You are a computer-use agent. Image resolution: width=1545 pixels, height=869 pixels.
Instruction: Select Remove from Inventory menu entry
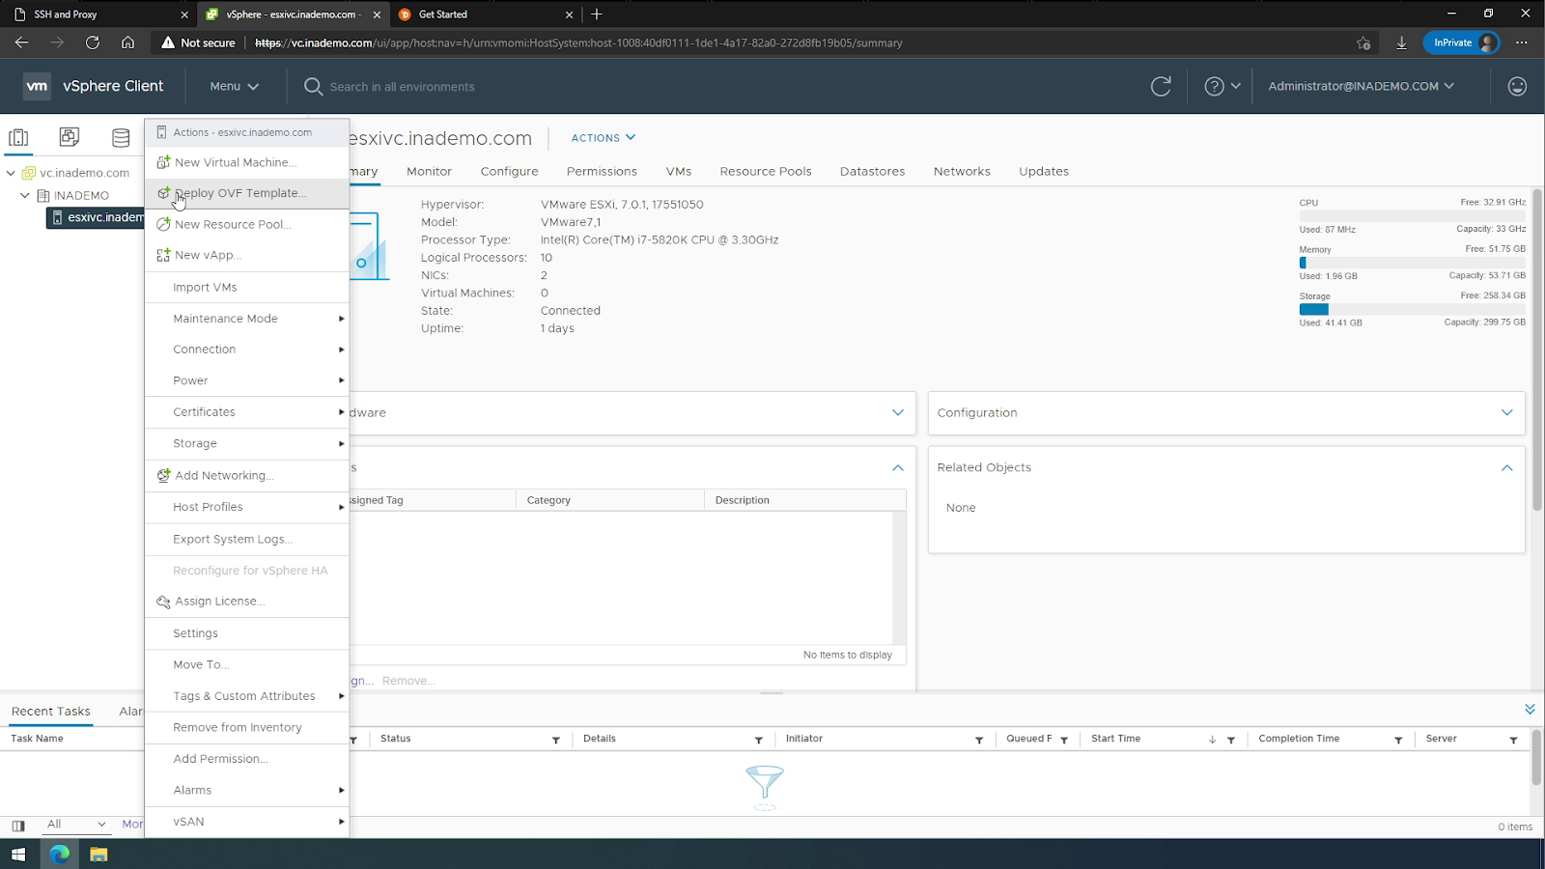(247, 727)
